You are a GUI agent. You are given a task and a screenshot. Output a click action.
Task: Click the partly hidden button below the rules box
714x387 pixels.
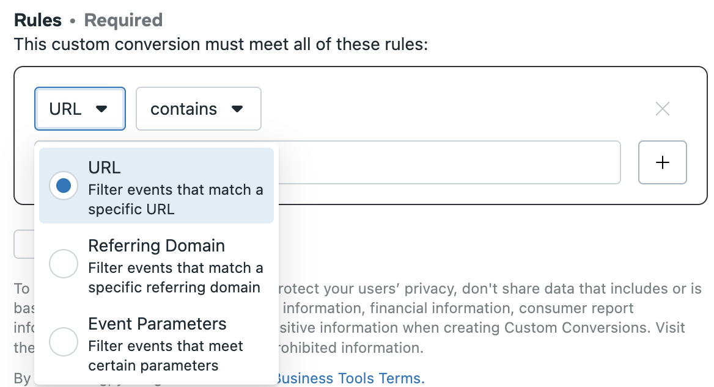click(x=24, y=244)
